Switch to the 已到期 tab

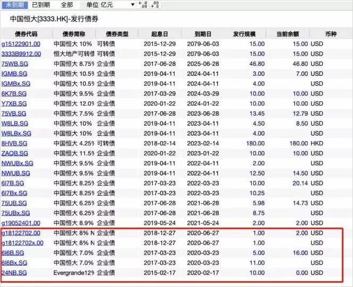[41, 5]
